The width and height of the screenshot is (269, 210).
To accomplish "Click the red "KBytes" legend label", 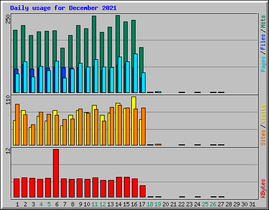I will (x=263, y=188).
